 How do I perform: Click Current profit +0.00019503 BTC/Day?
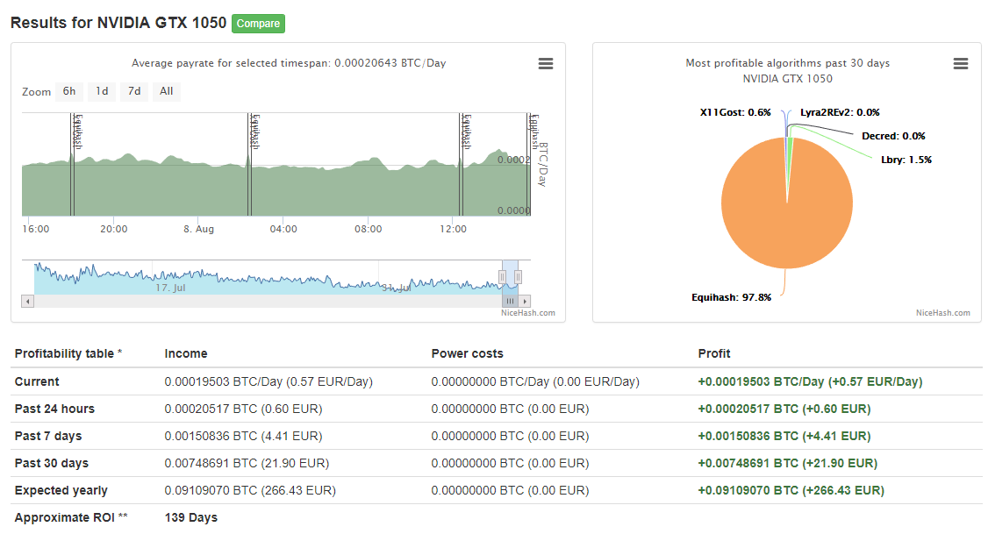[810, 381]
